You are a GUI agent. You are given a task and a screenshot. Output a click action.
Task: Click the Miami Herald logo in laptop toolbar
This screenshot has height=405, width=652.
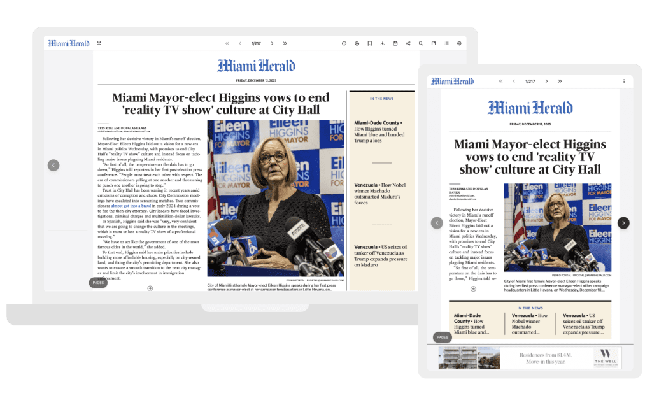[69, 43]
